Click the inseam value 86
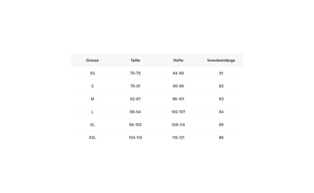Image resolution: width=314 pixels, height=193 pixels. pos(221,138)
